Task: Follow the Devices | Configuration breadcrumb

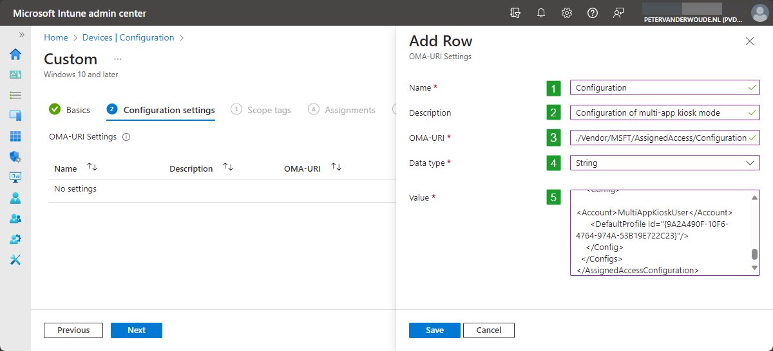Action: click(x=128, y=37)
